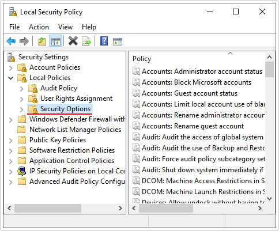
Task: Click the Windows Defender Firewall folder icon
Action: point(22,119)
